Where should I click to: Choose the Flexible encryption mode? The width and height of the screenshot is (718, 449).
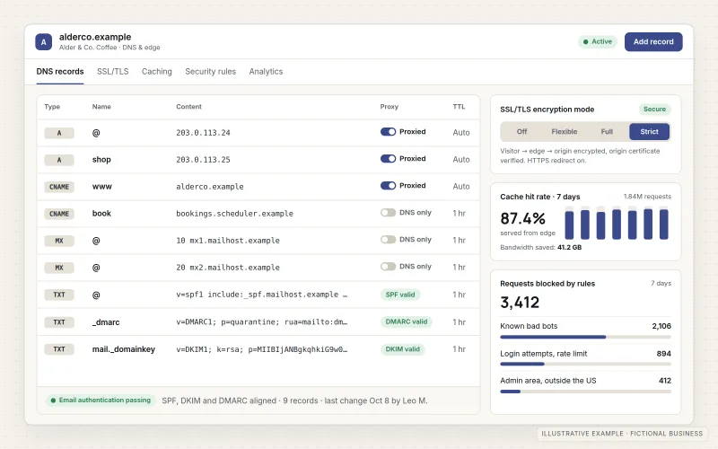[x=565, y=131]
